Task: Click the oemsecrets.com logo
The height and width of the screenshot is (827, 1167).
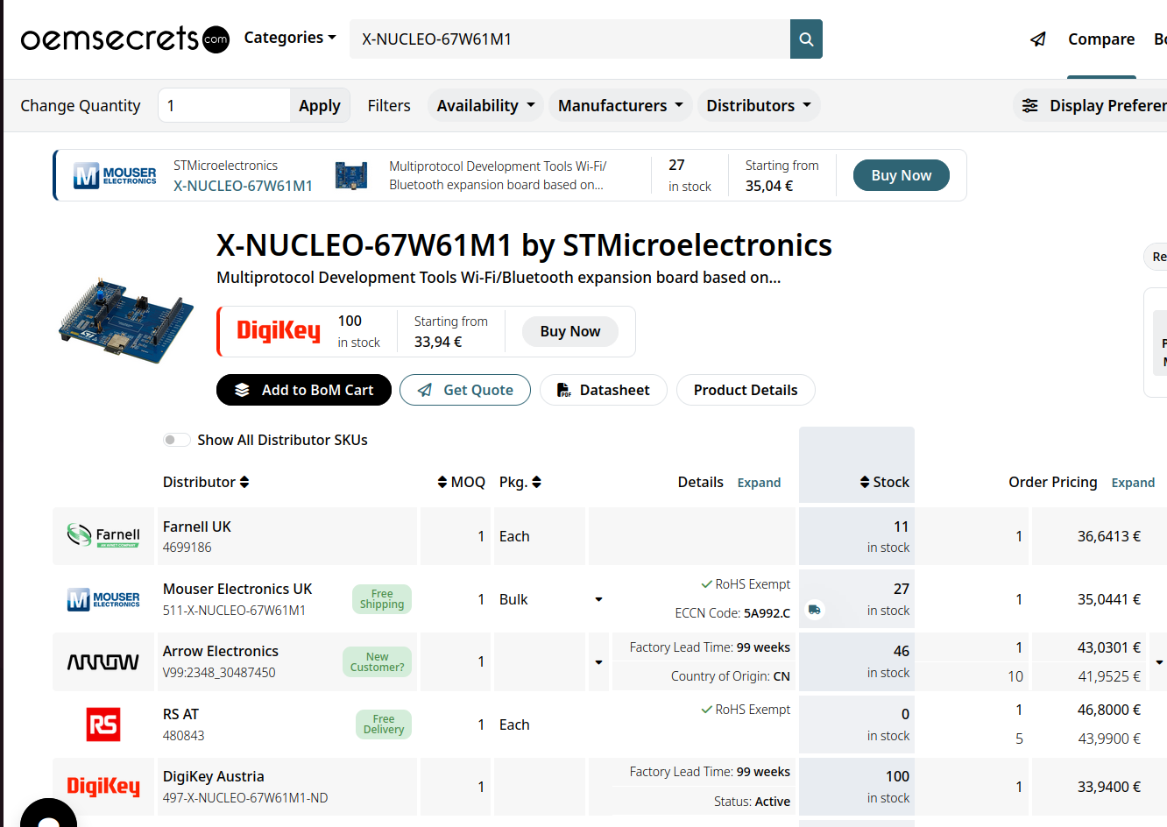Action: point(124,39)
